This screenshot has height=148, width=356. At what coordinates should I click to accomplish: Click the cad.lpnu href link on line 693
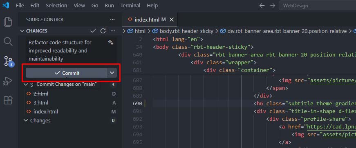coord(331,126)
